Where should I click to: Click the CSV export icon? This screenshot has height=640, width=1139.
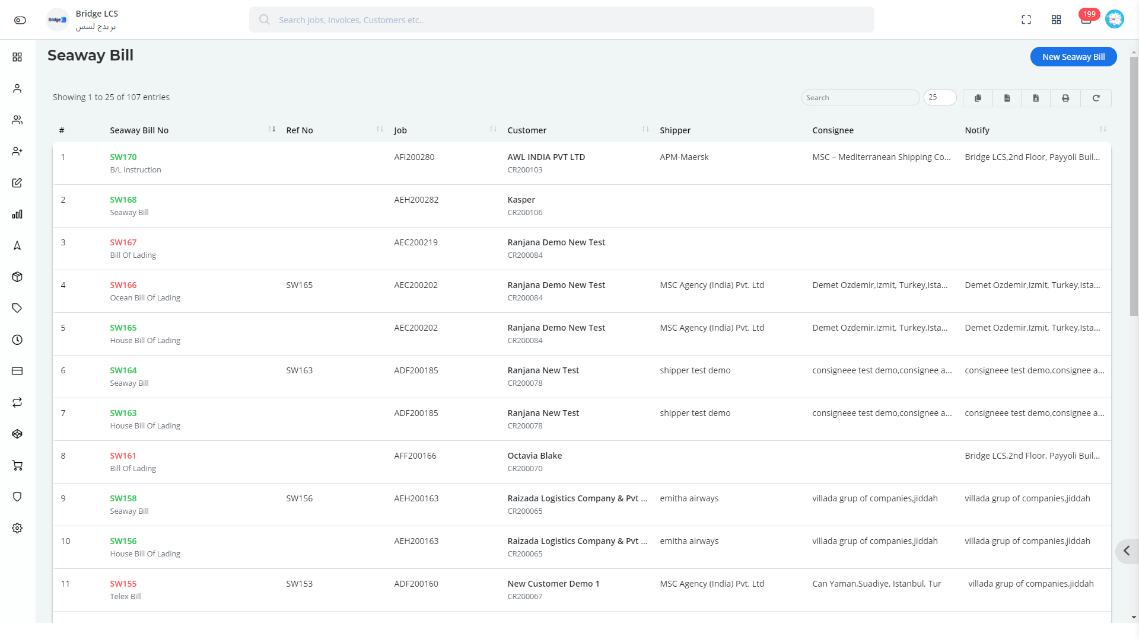(x=1007, y=97)
